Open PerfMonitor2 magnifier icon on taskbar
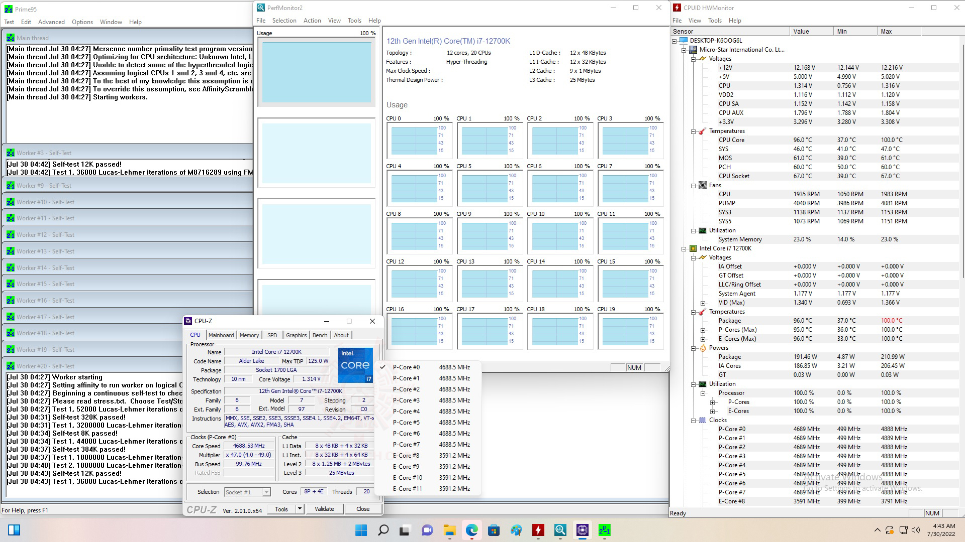 click(560, 530)
